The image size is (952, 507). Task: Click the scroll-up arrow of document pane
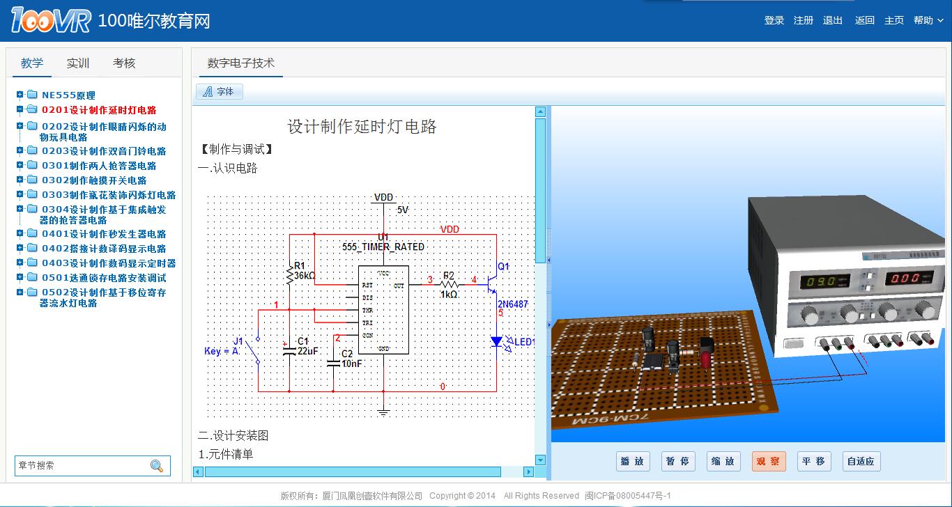click(x=540, y=111)
